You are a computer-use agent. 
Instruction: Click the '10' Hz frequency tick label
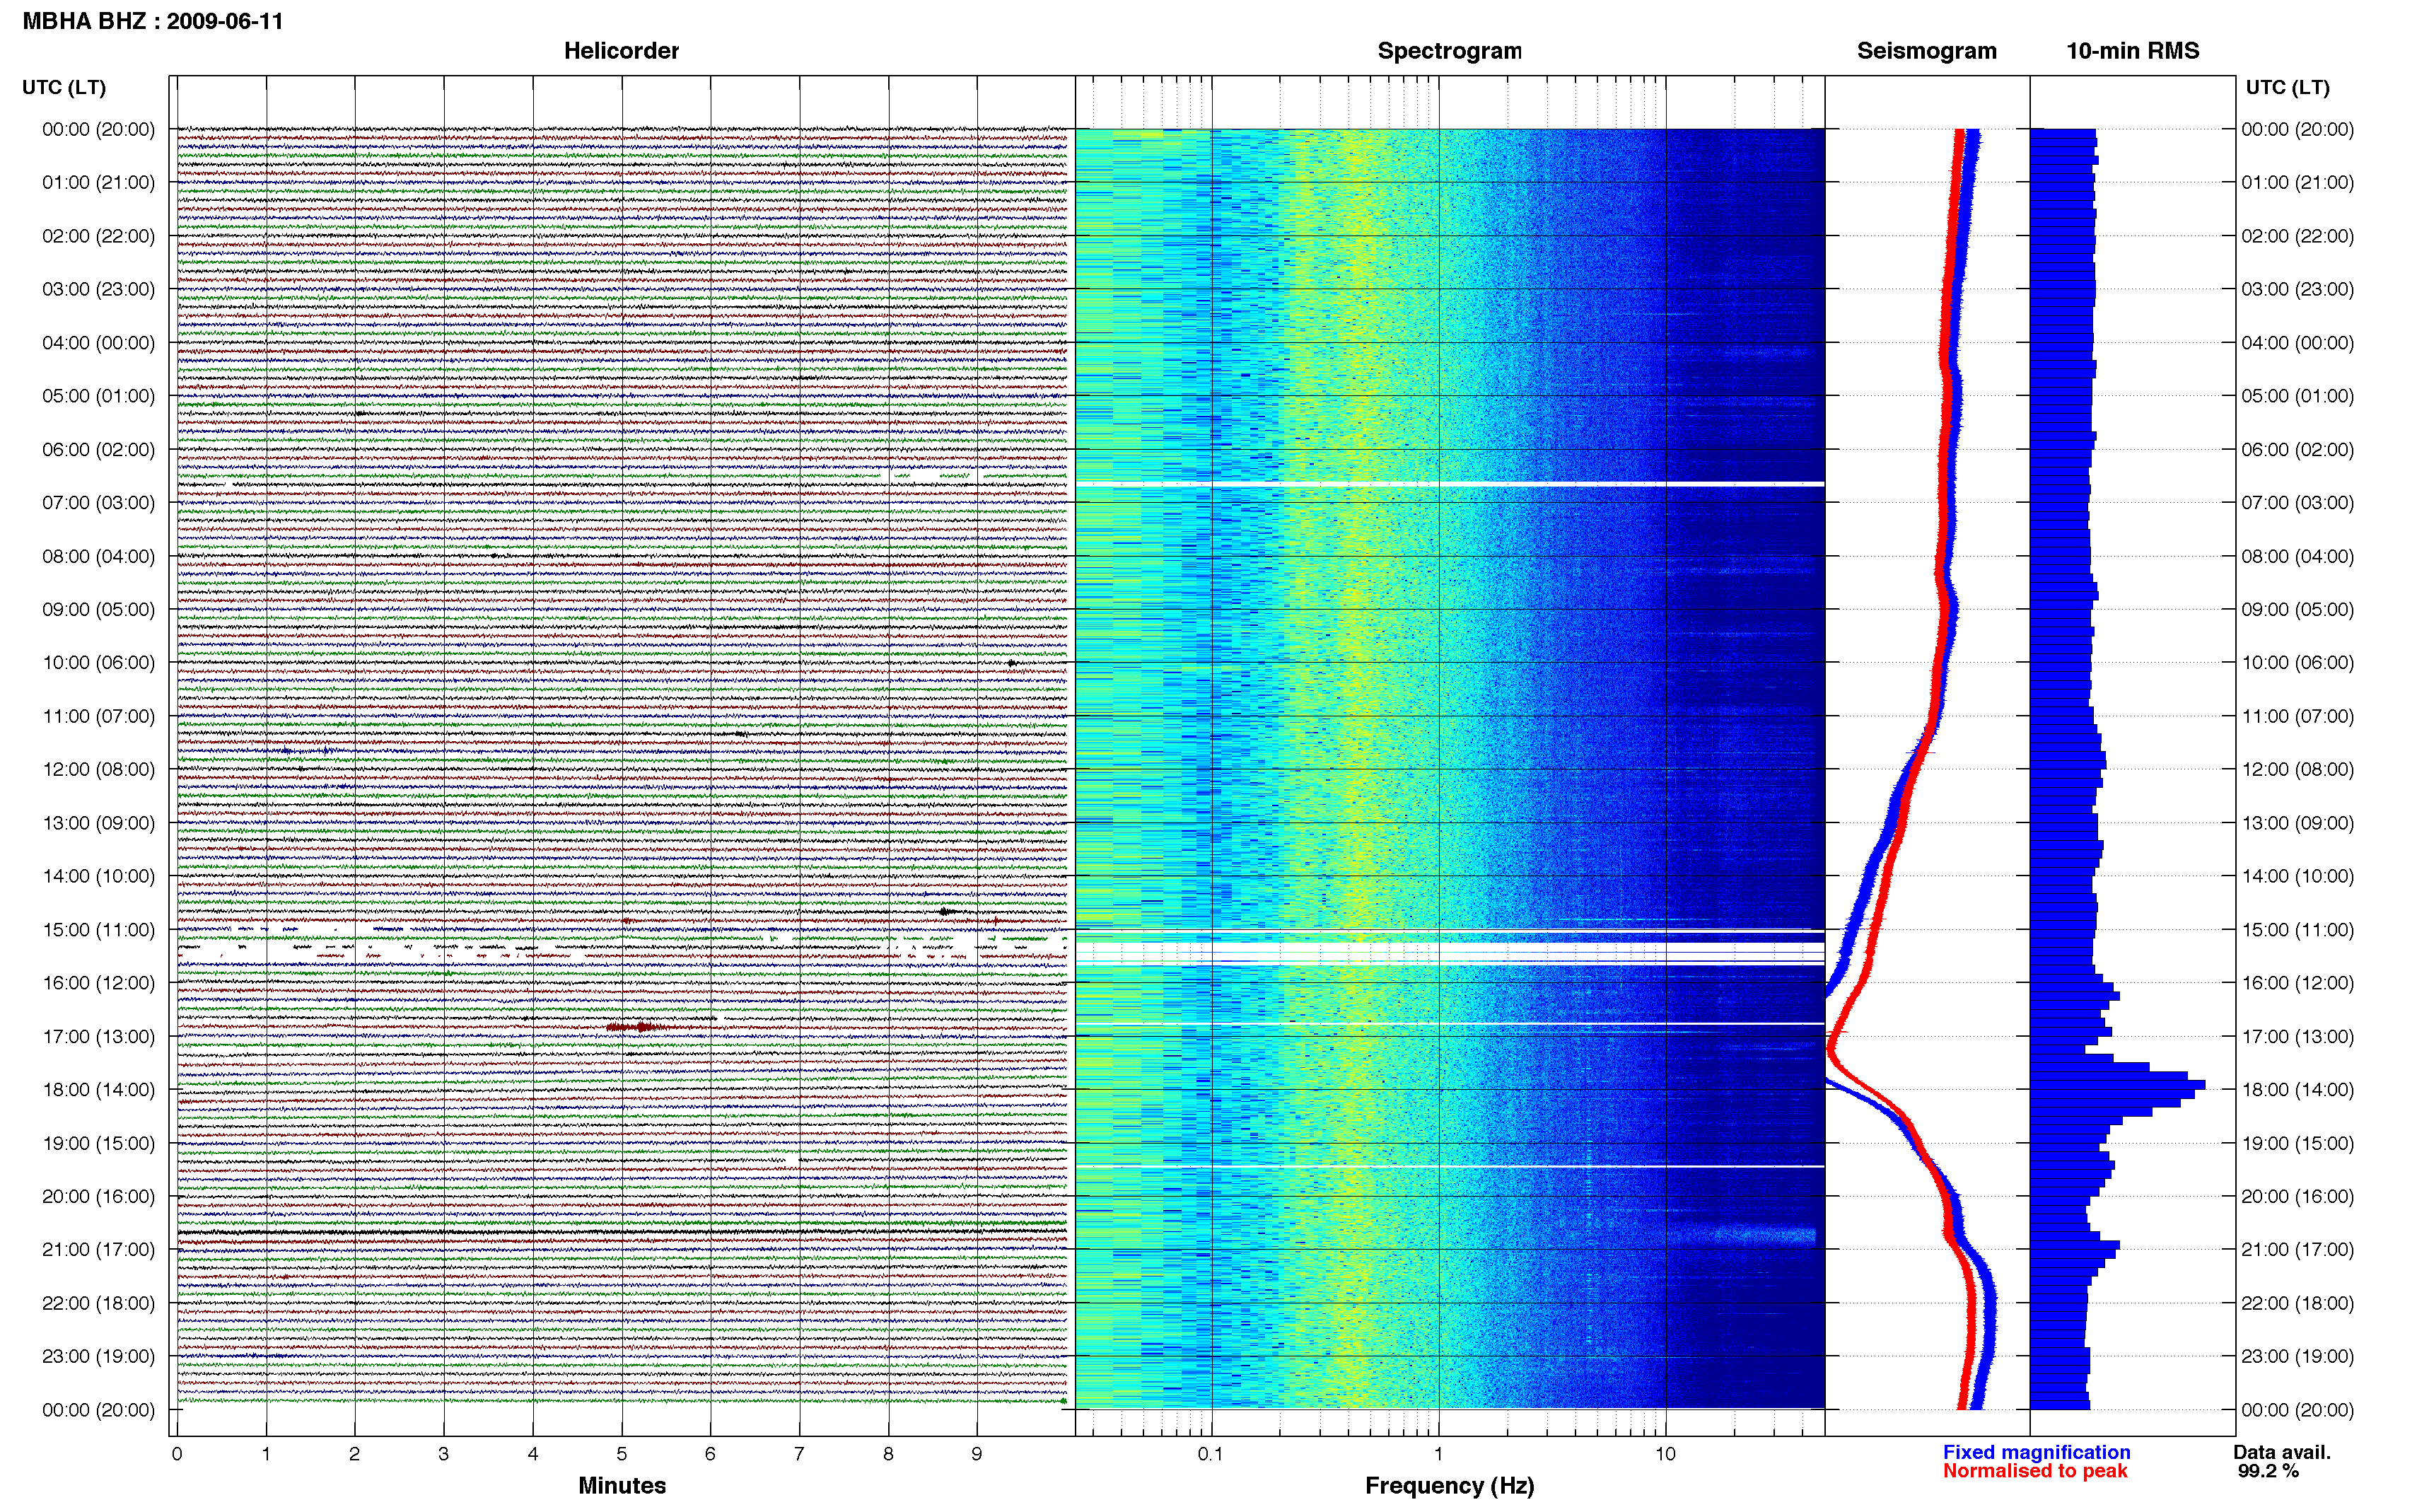point(1665,1454)
